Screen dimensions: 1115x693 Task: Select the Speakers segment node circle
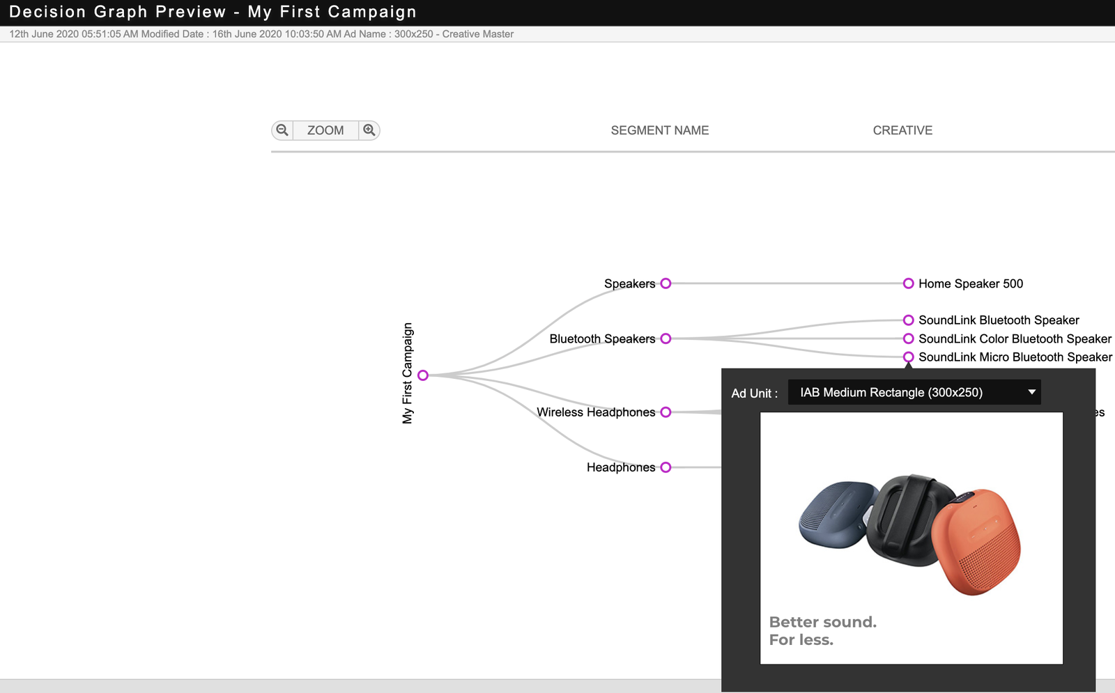666,283
